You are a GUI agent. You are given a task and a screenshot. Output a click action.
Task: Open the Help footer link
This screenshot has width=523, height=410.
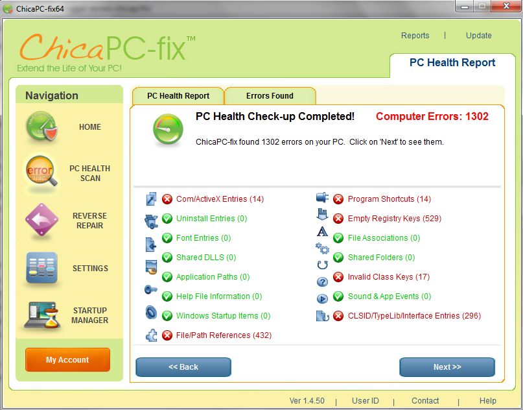(487, 401)
